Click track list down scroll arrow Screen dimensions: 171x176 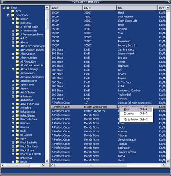pyautogui.click(x=168, y=161)
